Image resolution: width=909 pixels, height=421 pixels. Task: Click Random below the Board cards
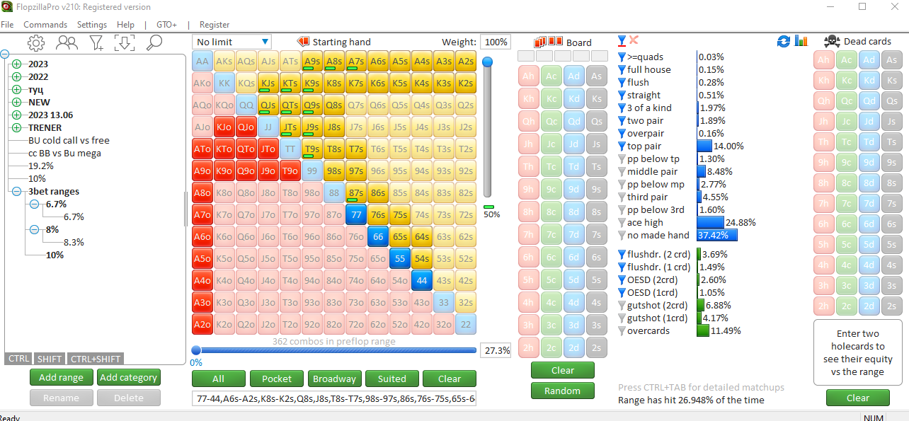point(563,391)
